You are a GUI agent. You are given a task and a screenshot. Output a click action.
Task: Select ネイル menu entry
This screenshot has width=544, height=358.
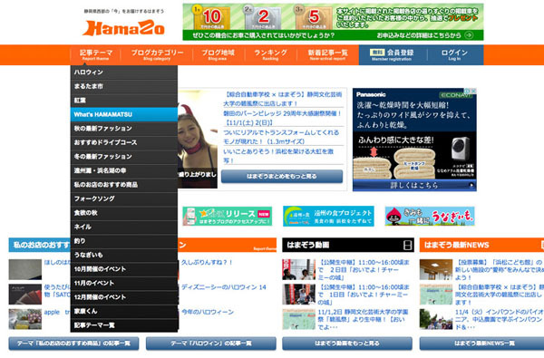pyautogui.click(x=124, y=227)
